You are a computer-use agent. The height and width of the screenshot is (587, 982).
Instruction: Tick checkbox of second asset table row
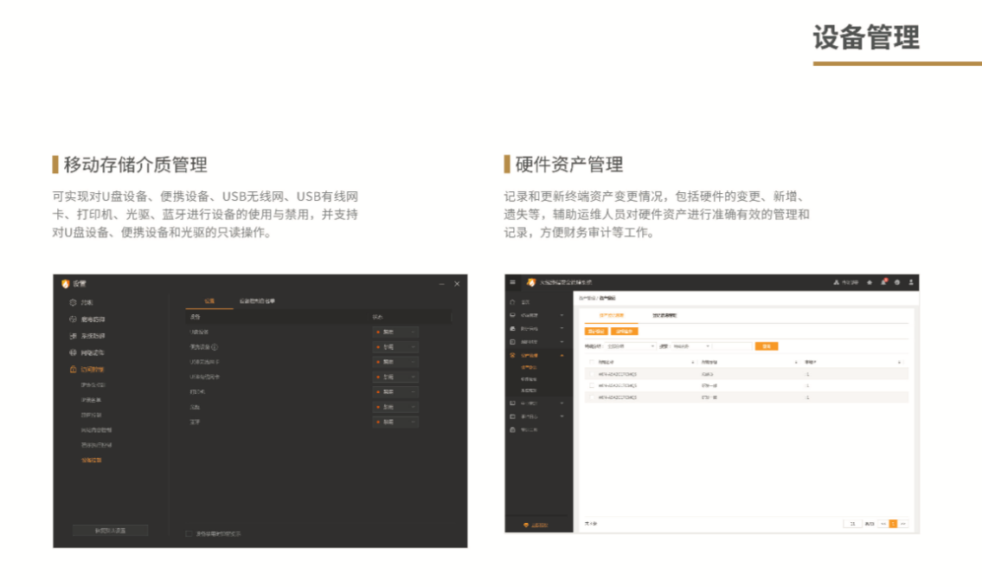point(592,386)
